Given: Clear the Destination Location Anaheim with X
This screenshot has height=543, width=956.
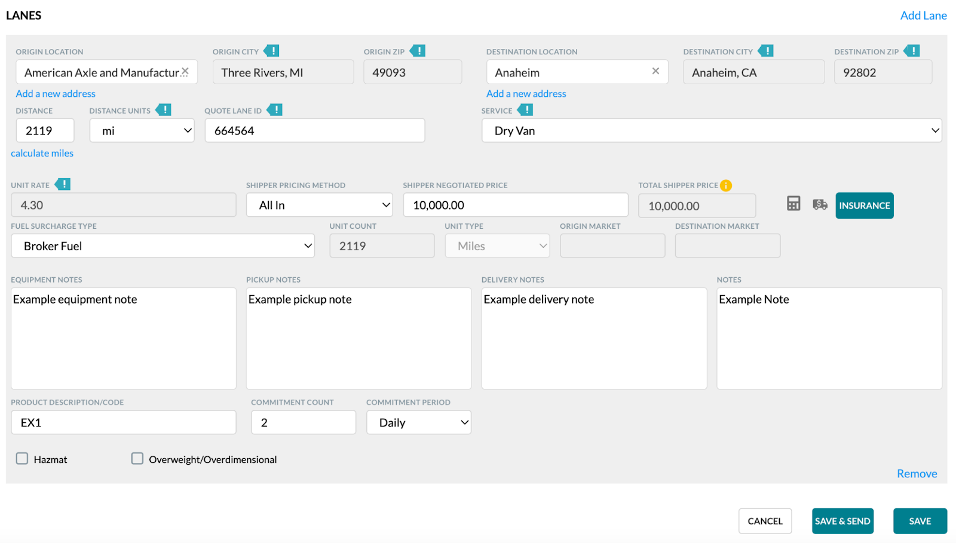Looking at the screenshot, I should [655, 71].
